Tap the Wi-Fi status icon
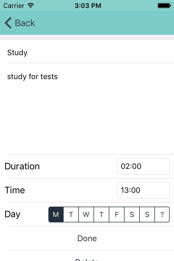Viewport: 174px width, 261px height. 31,5
